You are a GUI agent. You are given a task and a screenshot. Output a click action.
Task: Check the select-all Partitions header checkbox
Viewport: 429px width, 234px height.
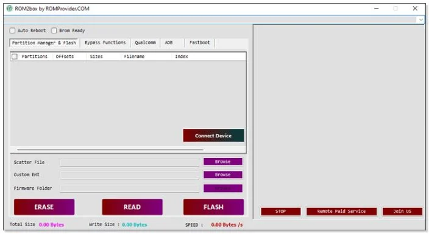coord(15,57)
